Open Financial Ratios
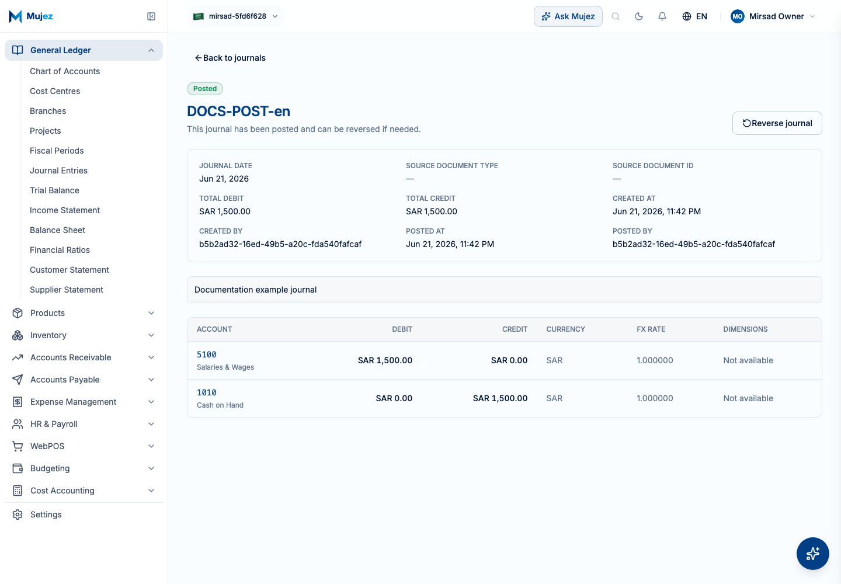 (x=60, y=250)
